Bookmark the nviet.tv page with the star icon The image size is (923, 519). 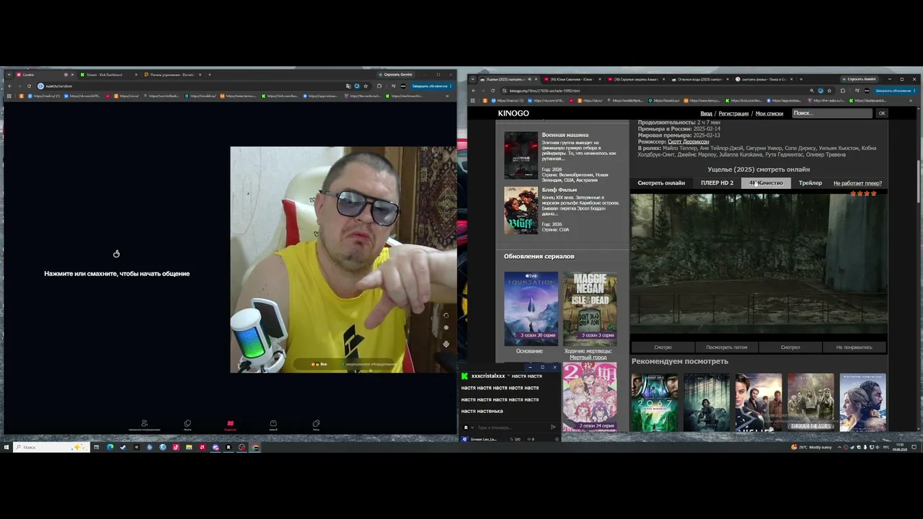point(366,86)
